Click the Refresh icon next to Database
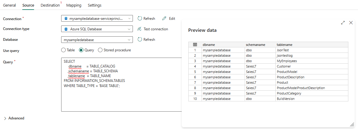358x129 pixels. coord(140,40)
